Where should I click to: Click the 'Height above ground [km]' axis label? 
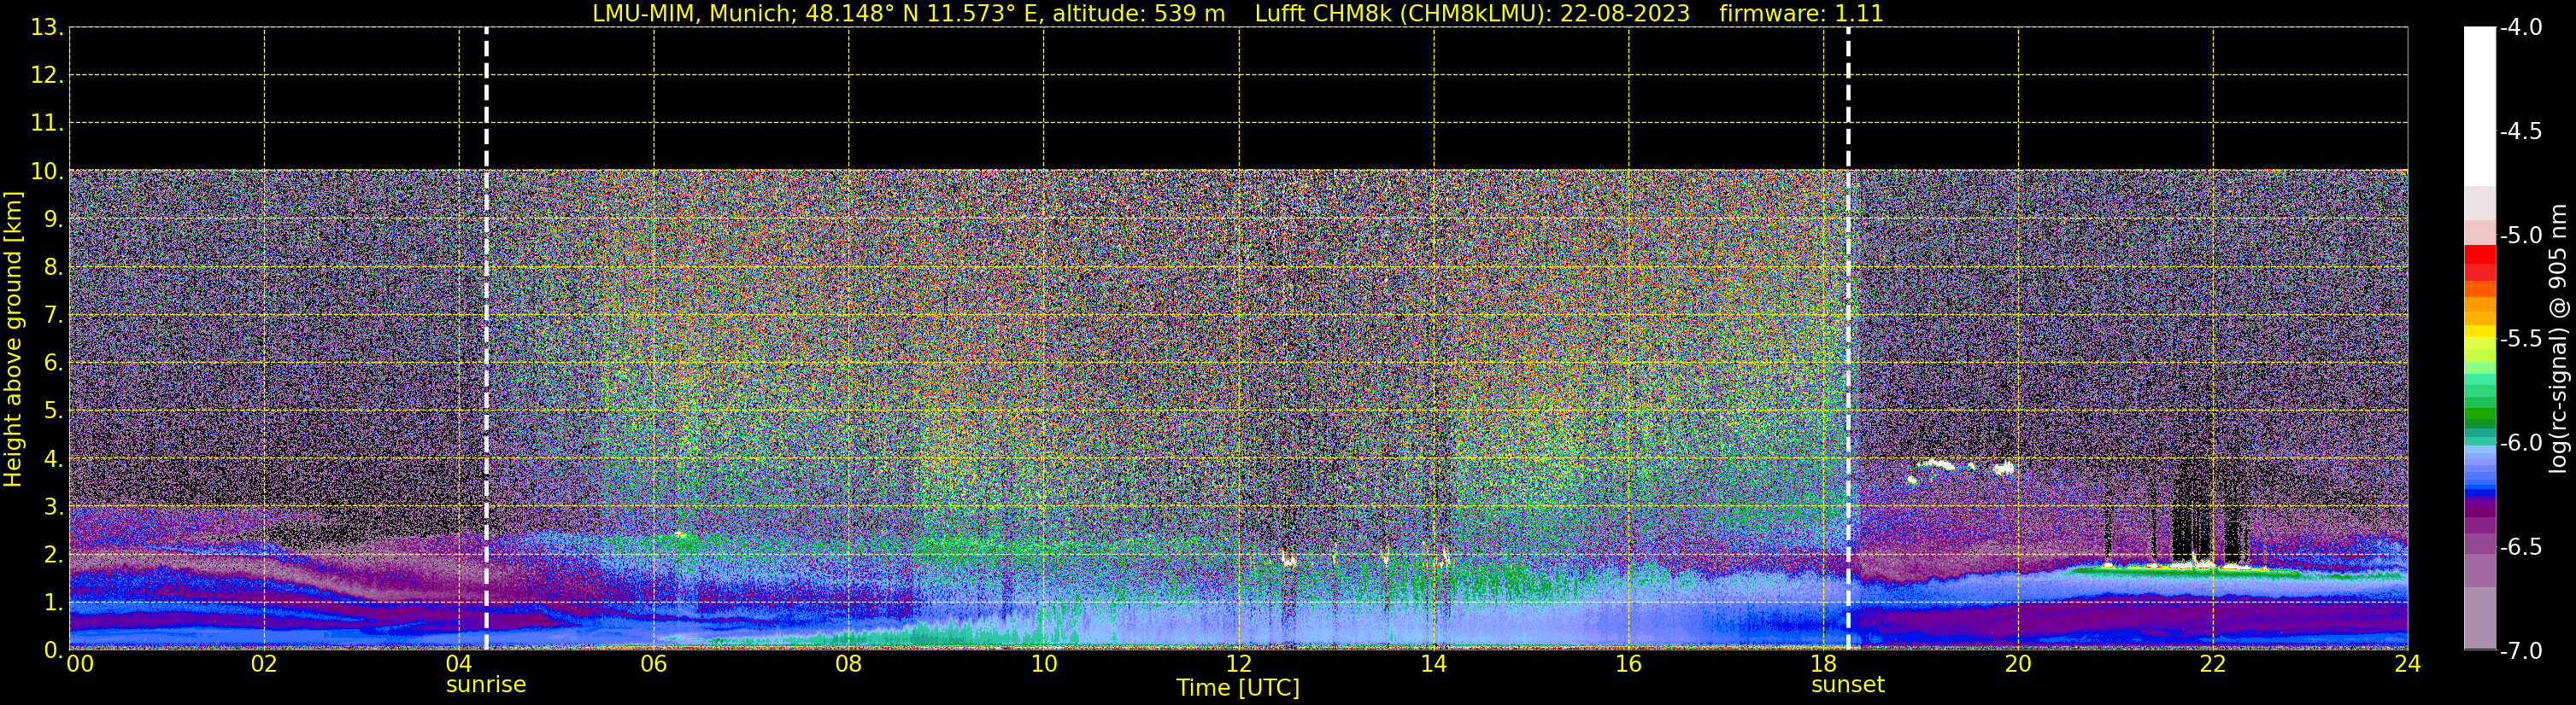point(13,339)
